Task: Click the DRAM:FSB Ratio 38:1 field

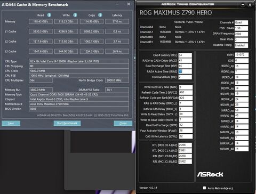Action: click(117, 90)
